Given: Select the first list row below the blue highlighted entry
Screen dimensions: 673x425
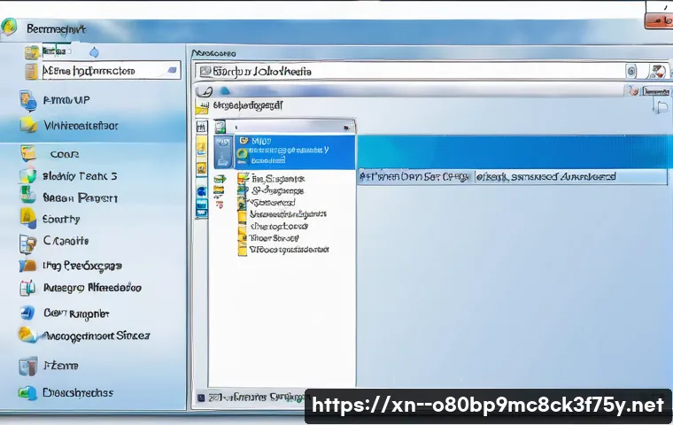Looking at the screenshot, I should click(278, 179).
